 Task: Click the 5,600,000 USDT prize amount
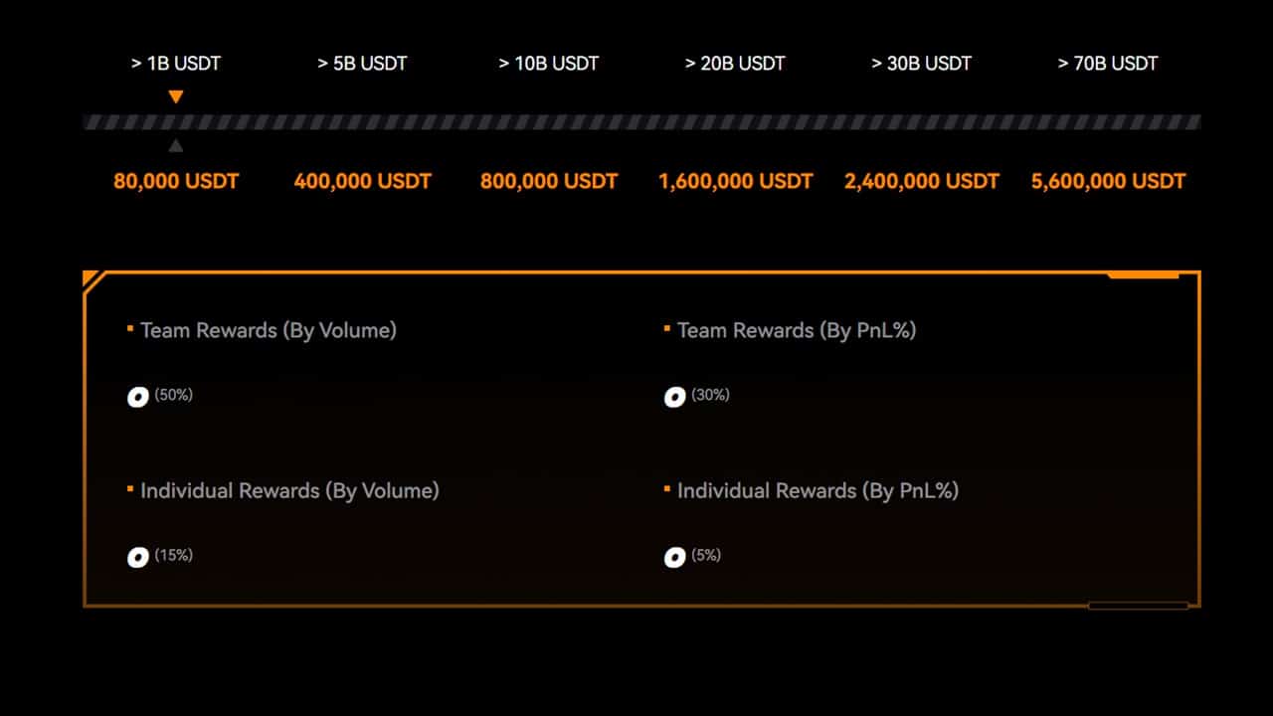[x=1108, y=182]
